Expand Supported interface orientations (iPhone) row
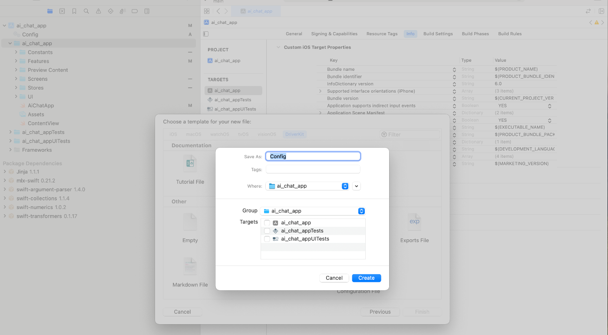This screenshot has width=608, height=335. coord(321,91)
